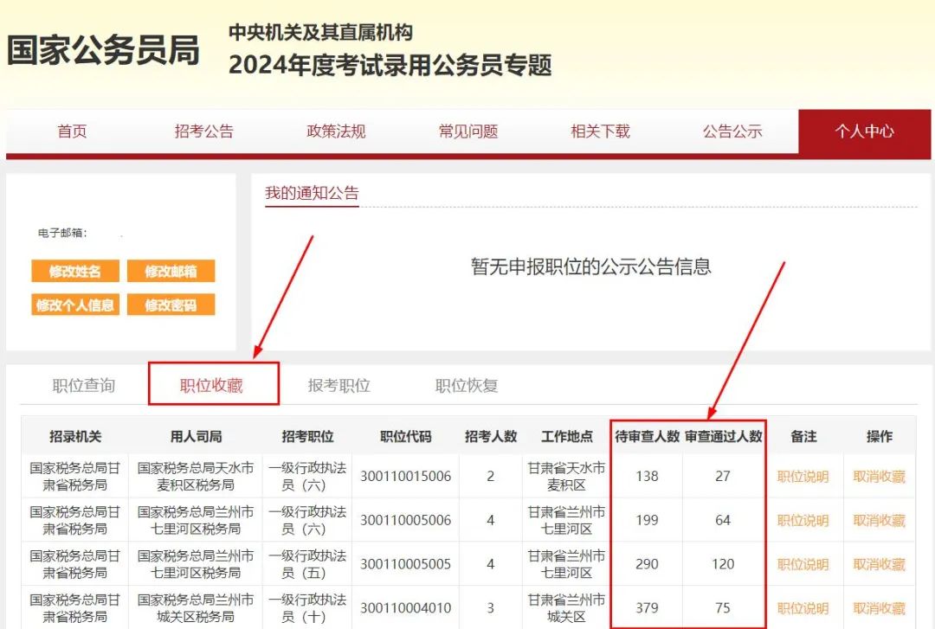Click the 招考职位 column header
This screenshot has height=629, width=935.
307,436
